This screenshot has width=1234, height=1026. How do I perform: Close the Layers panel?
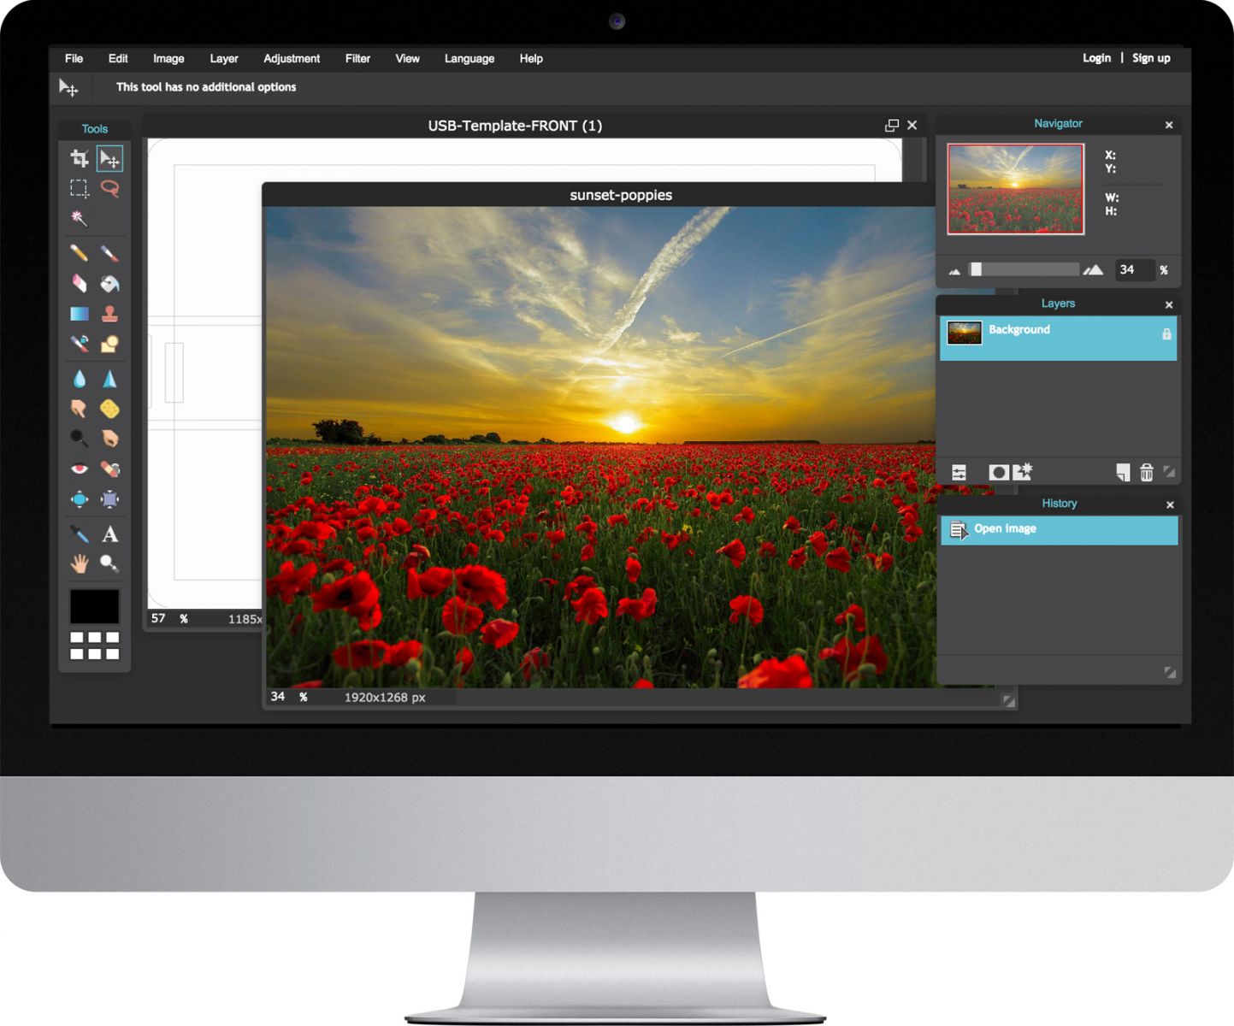[x=1169, y=305]
